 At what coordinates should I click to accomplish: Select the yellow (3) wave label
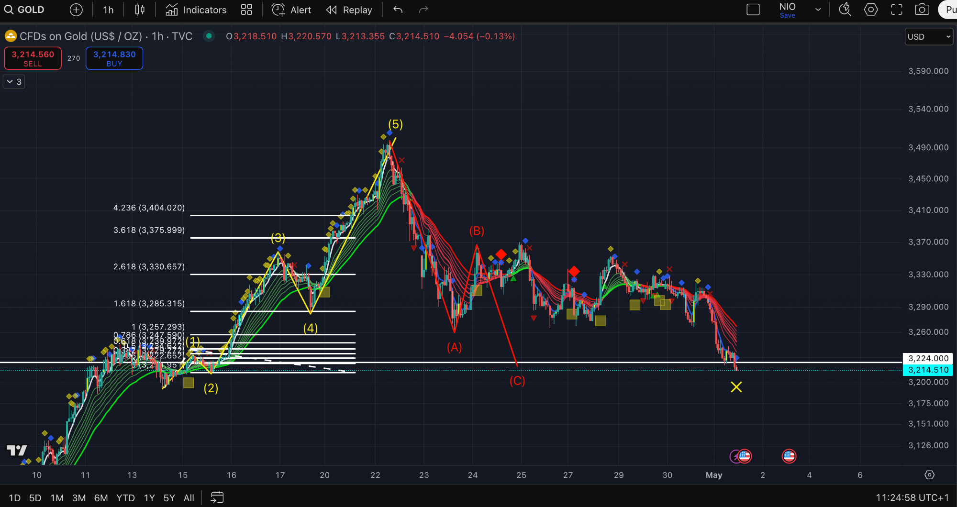(x=278, y=237)
